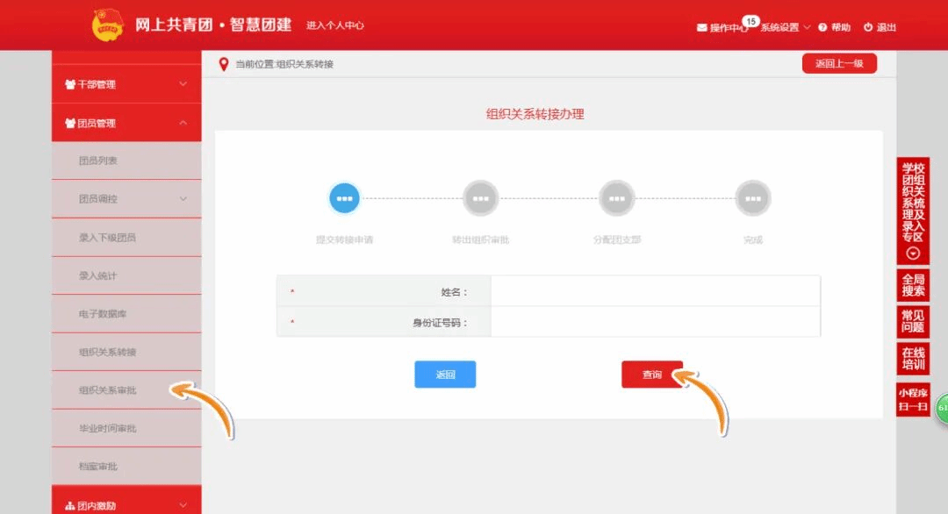Focus the 身份证号码 input field

pyautogui.click(x=654, y=322)
